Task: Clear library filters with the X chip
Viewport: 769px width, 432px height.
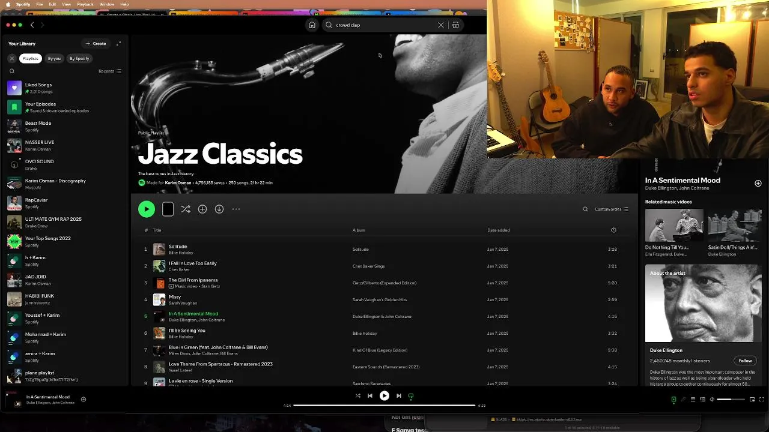Action: 11,58
